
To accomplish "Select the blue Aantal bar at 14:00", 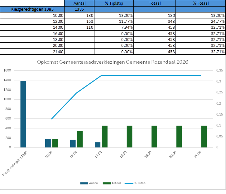I will coord(98,145).
